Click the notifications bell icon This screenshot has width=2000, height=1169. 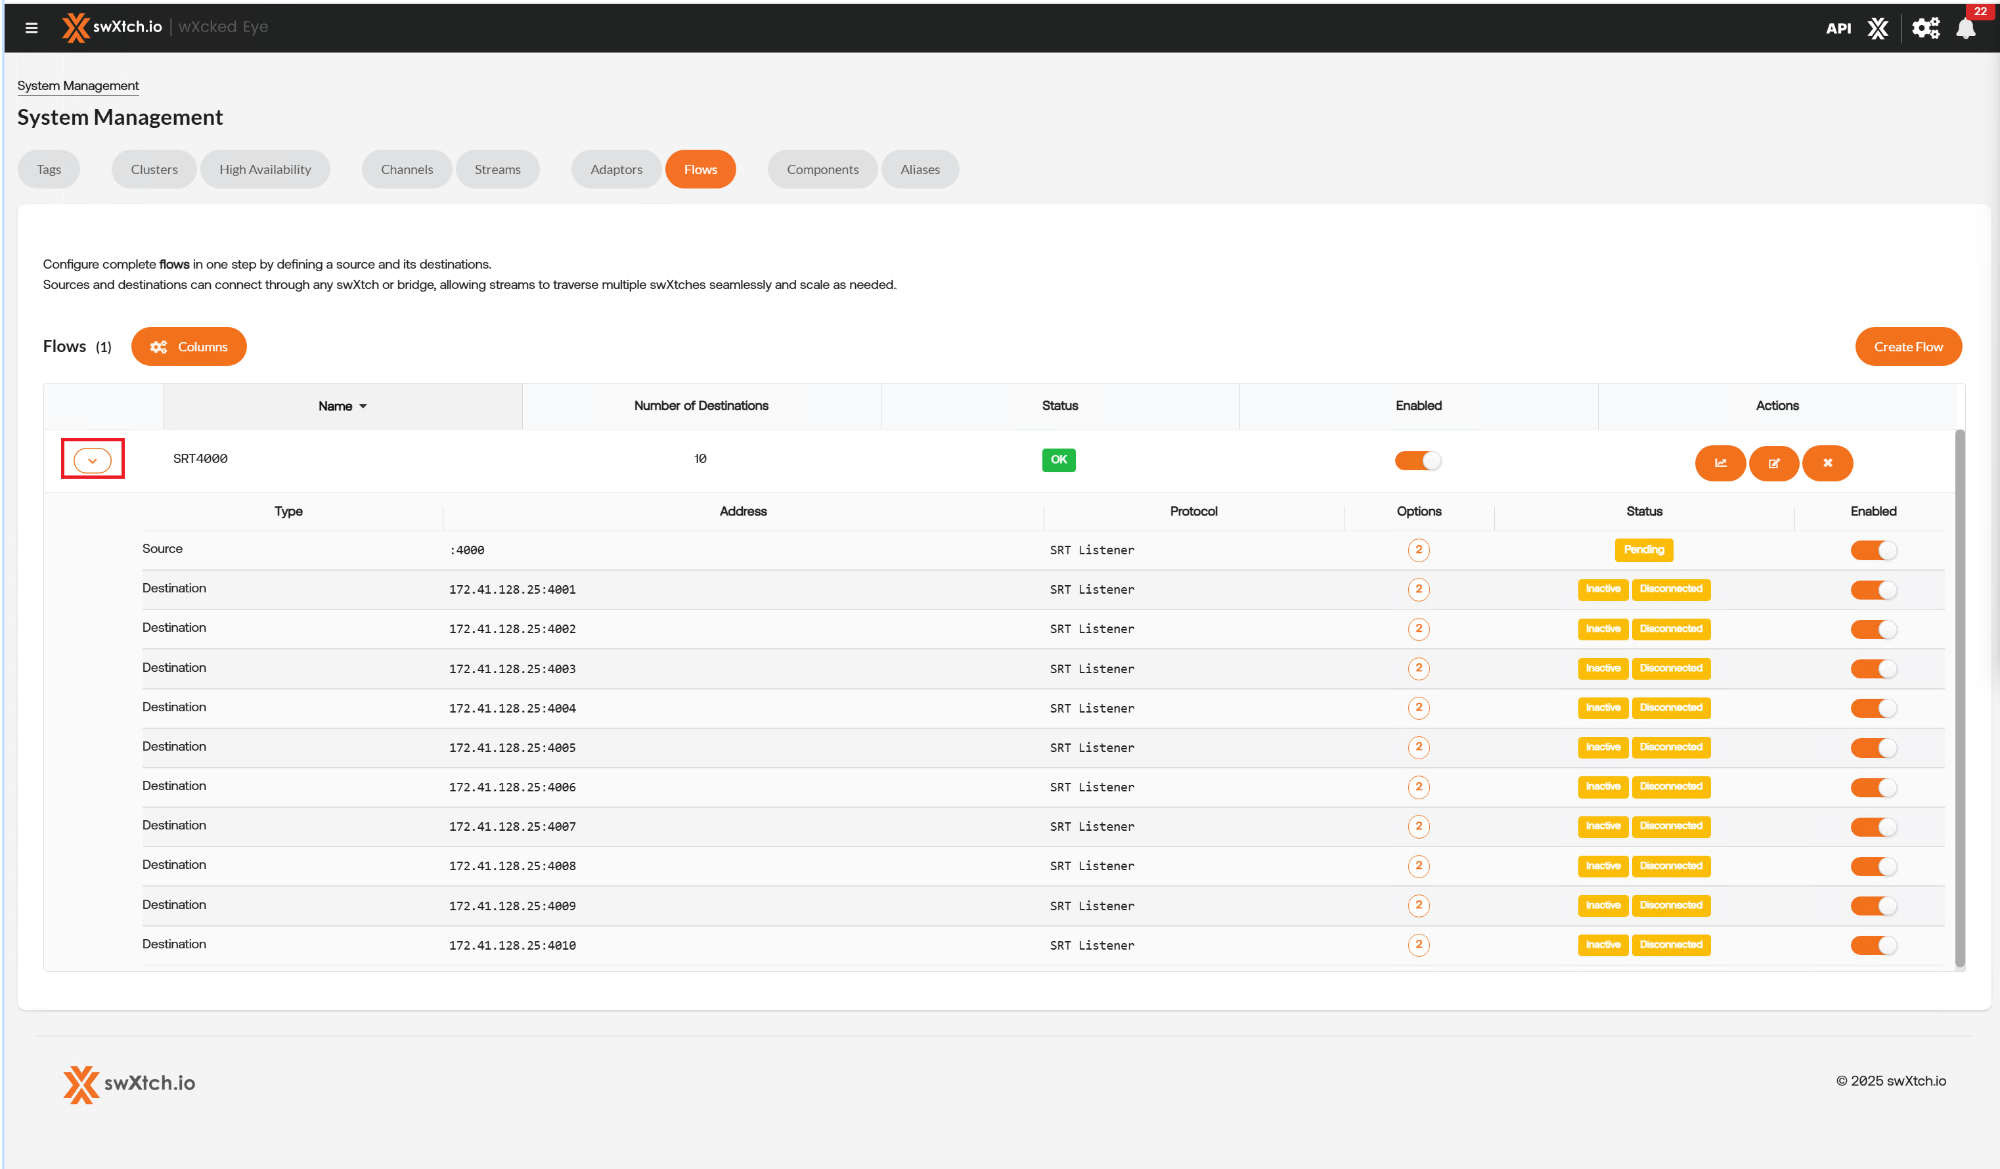click(1965, 30)
